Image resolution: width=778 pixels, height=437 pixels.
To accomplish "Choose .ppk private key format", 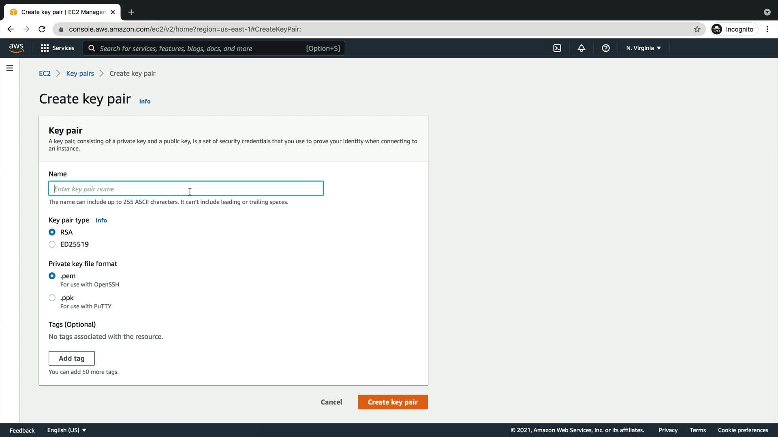I will pos(52,298).
